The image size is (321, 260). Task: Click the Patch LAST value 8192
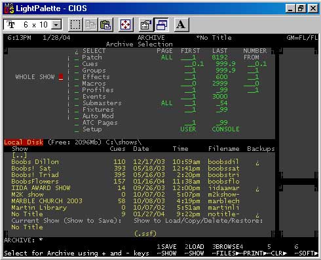[x=219, y=57]
